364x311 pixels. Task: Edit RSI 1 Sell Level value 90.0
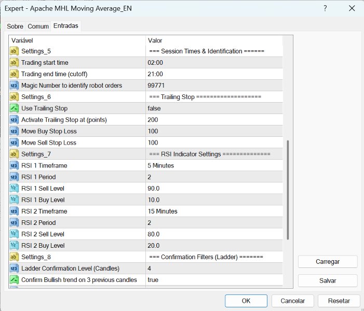pos(214,188)
